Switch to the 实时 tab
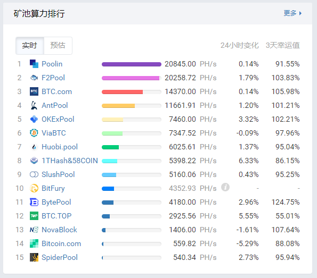 (x=30, y=46)
